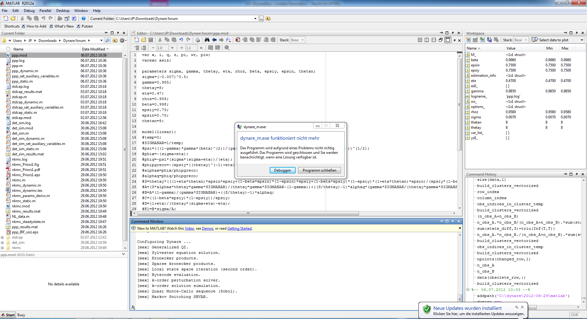
Task: Run Putzen shortcut
Action: (84, 26)
